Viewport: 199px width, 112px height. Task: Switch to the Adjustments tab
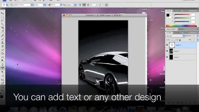tap(171, 29)
